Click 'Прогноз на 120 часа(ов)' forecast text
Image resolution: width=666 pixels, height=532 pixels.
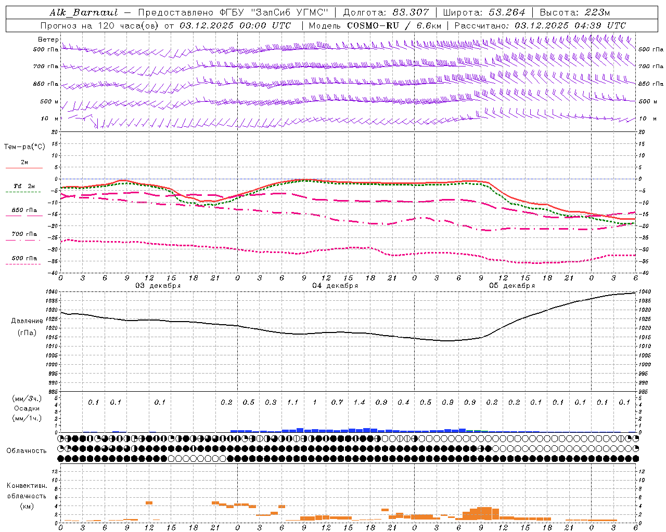[x=100, y=25]
